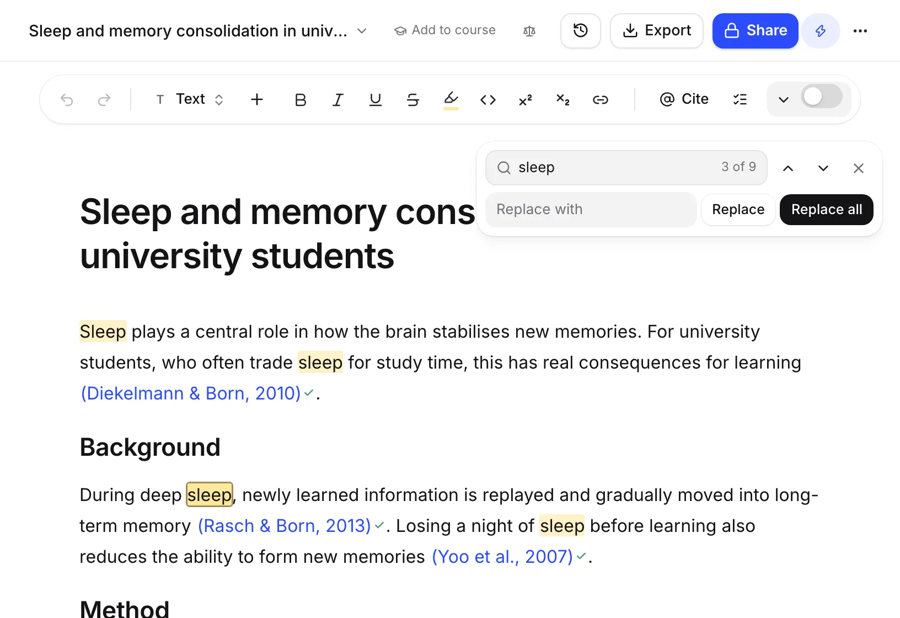The image size is (900, 618).
Task: Click the '3 of 9' match counter
Action: coord(738,167)
